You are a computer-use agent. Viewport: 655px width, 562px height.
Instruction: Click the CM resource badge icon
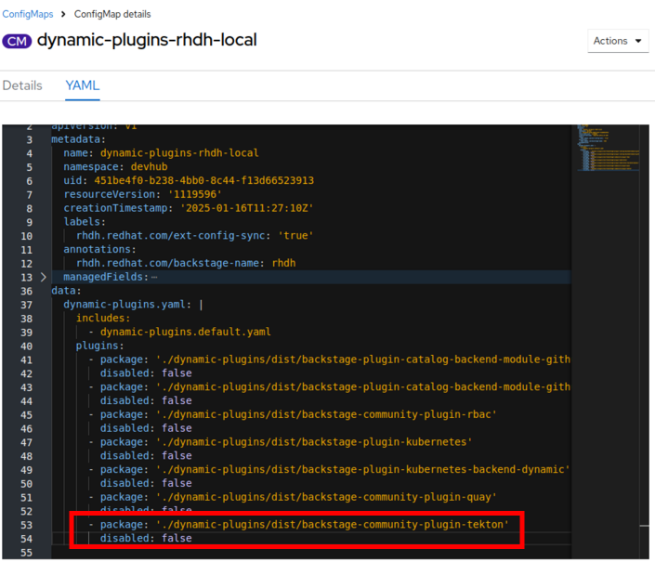pyautogui.click(x=17, y=41)
